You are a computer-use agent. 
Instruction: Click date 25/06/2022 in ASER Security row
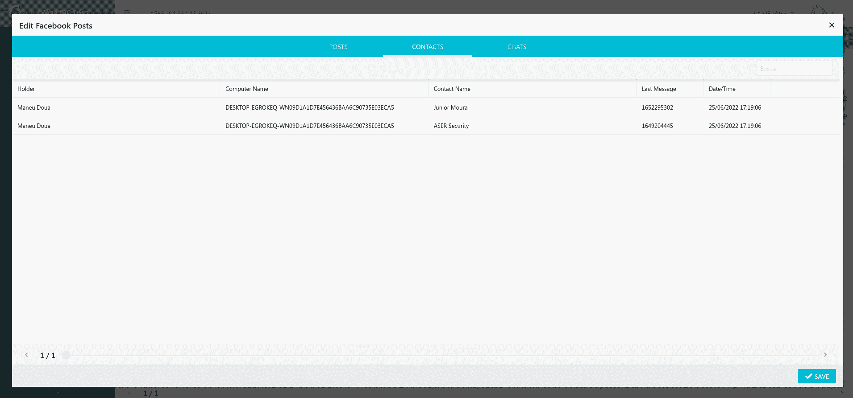(735, 126)
